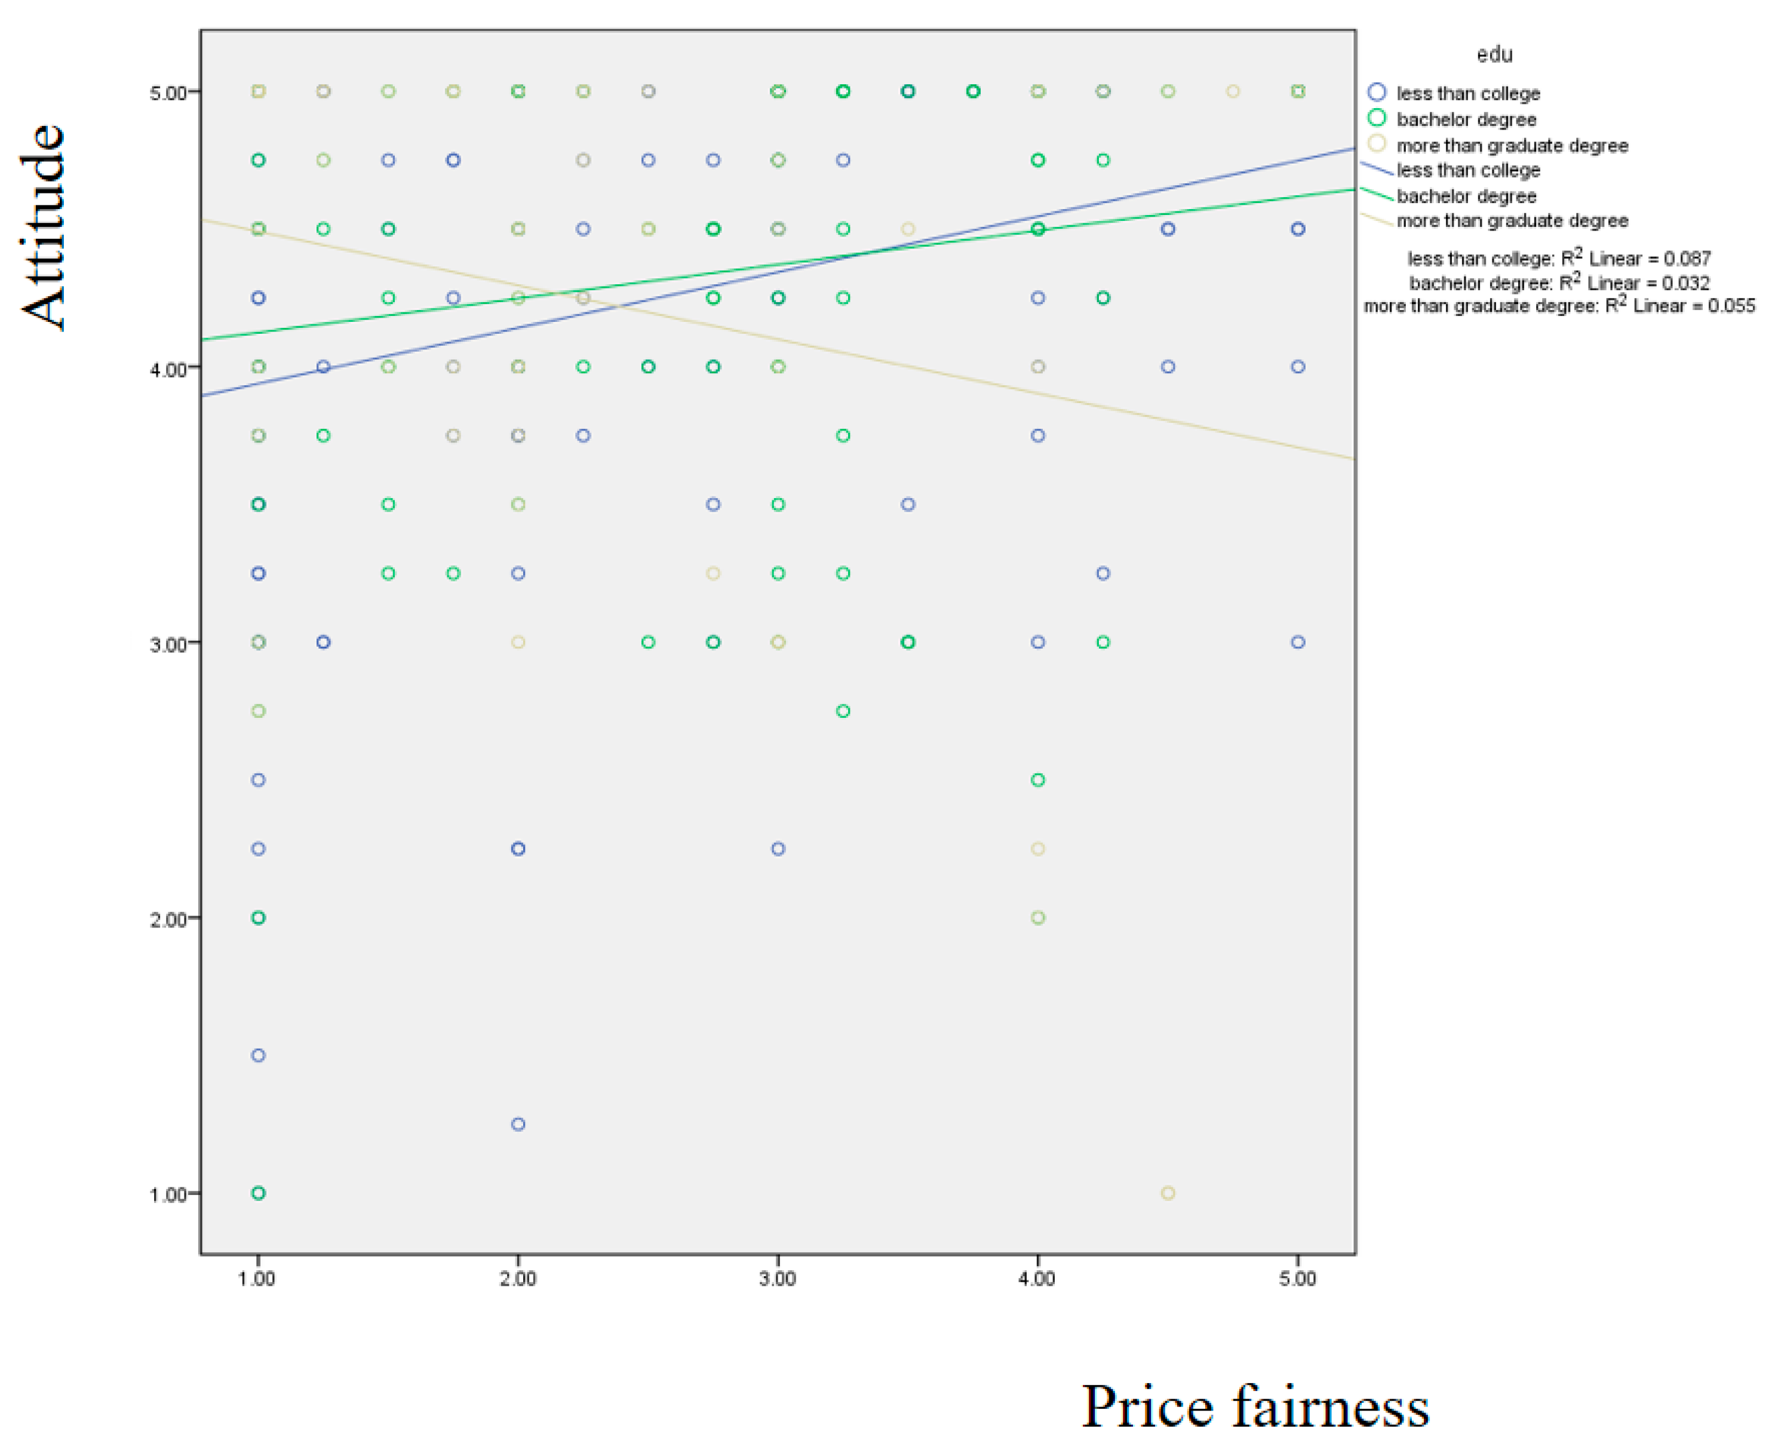Screen dimensions: 1772x1456
Task: Click the graduate degree R² Linear = 0.055 text
Action: pyautogui.click(x=1558, y=305)
